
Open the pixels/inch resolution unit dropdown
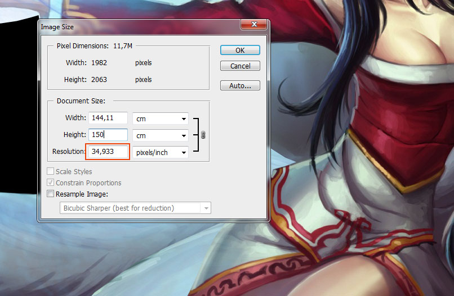pyautogui.click(x=161, y=152)
